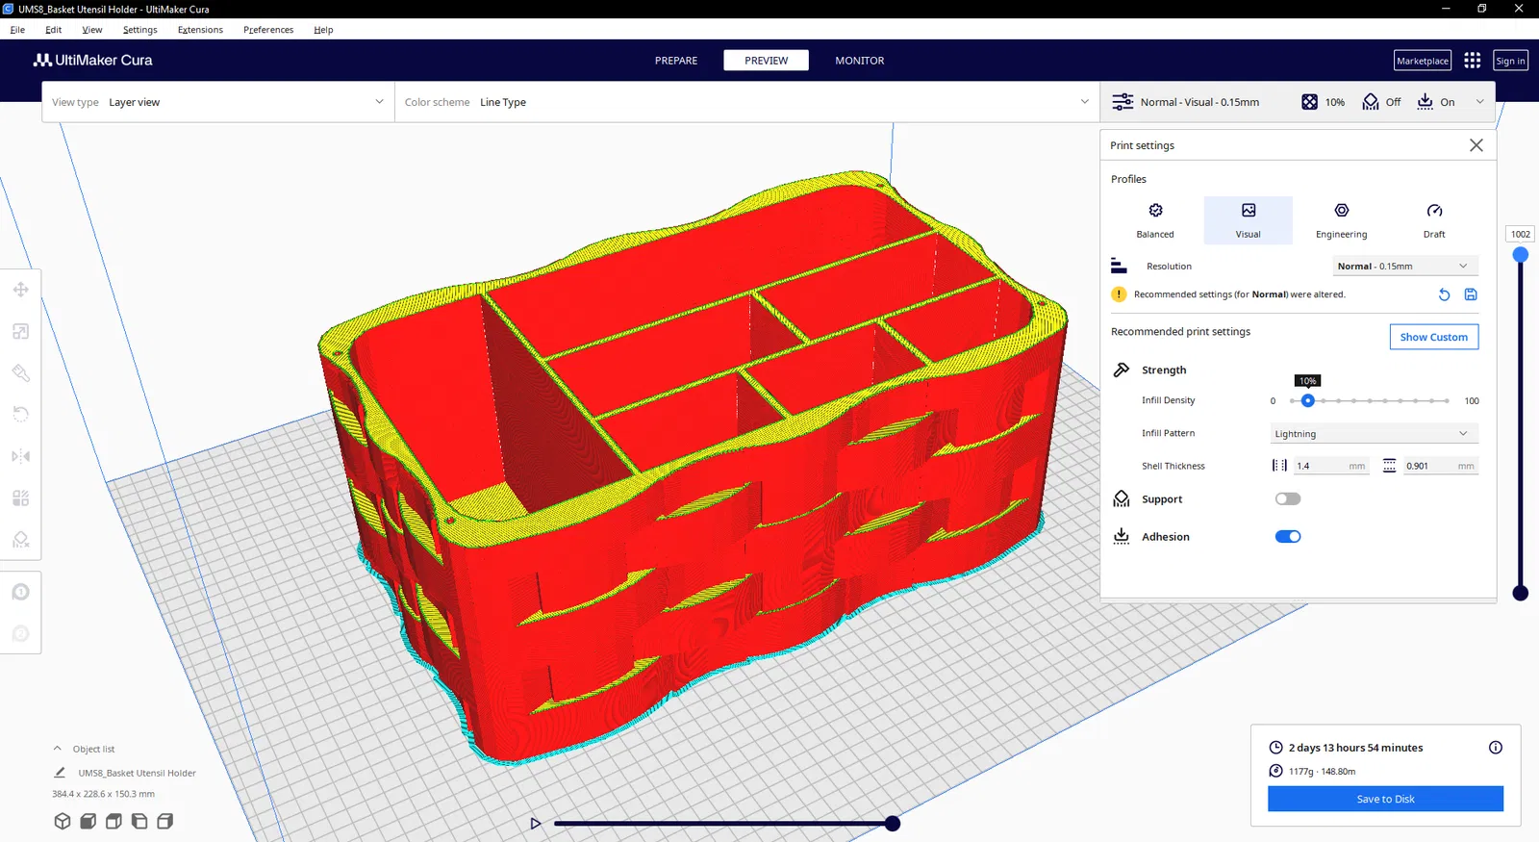Open the Edit menu
This screenshot has width=1539, height=842.
[54, 30]
